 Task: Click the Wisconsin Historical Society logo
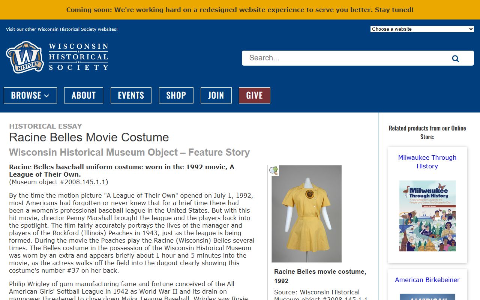point(57,57)
